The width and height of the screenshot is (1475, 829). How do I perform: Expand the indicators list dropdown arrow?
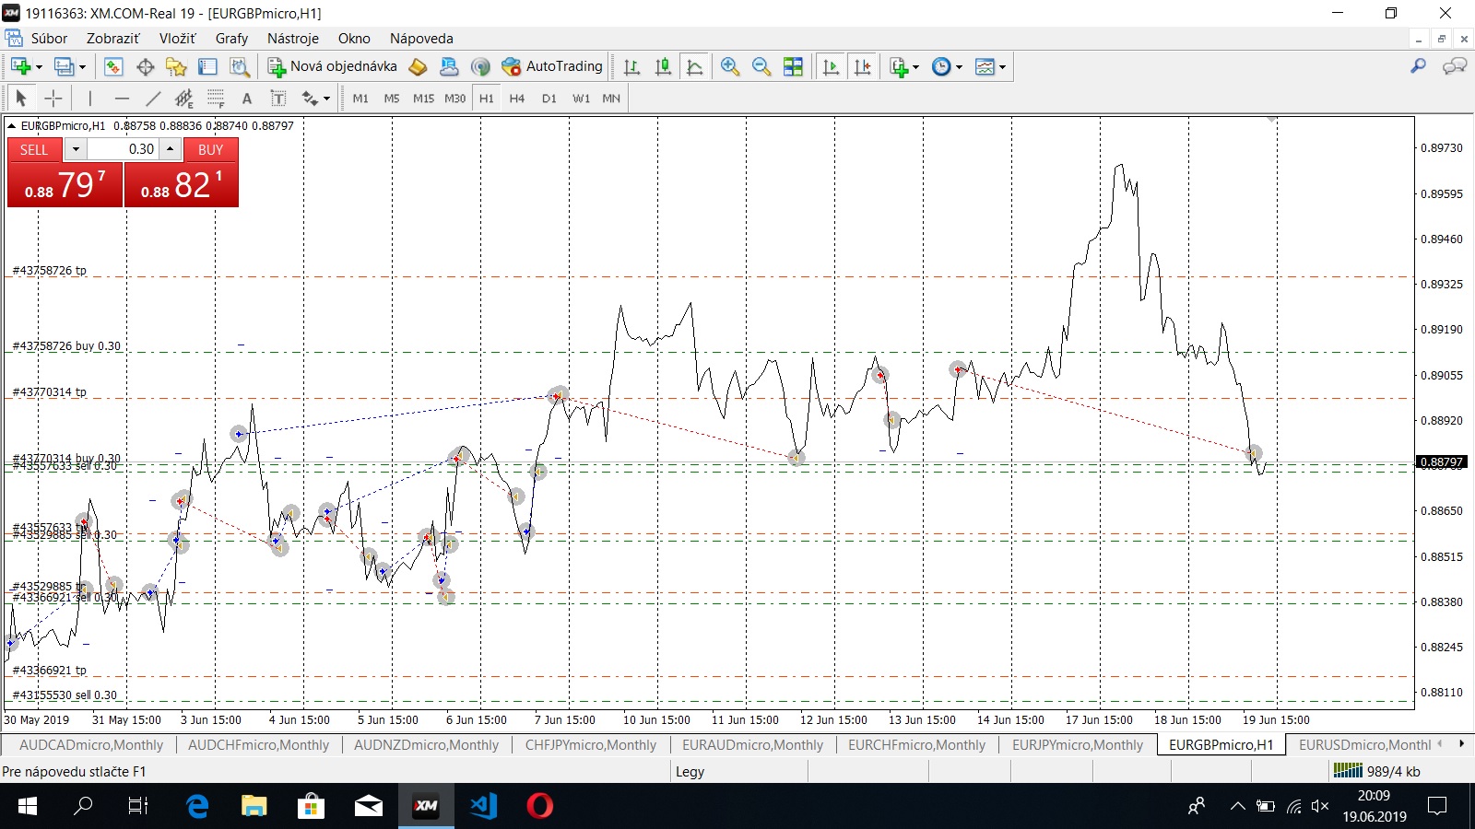915,66
